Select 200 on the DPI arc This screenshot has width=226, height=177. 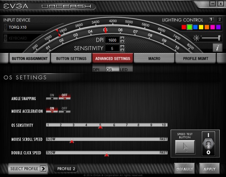35,47
